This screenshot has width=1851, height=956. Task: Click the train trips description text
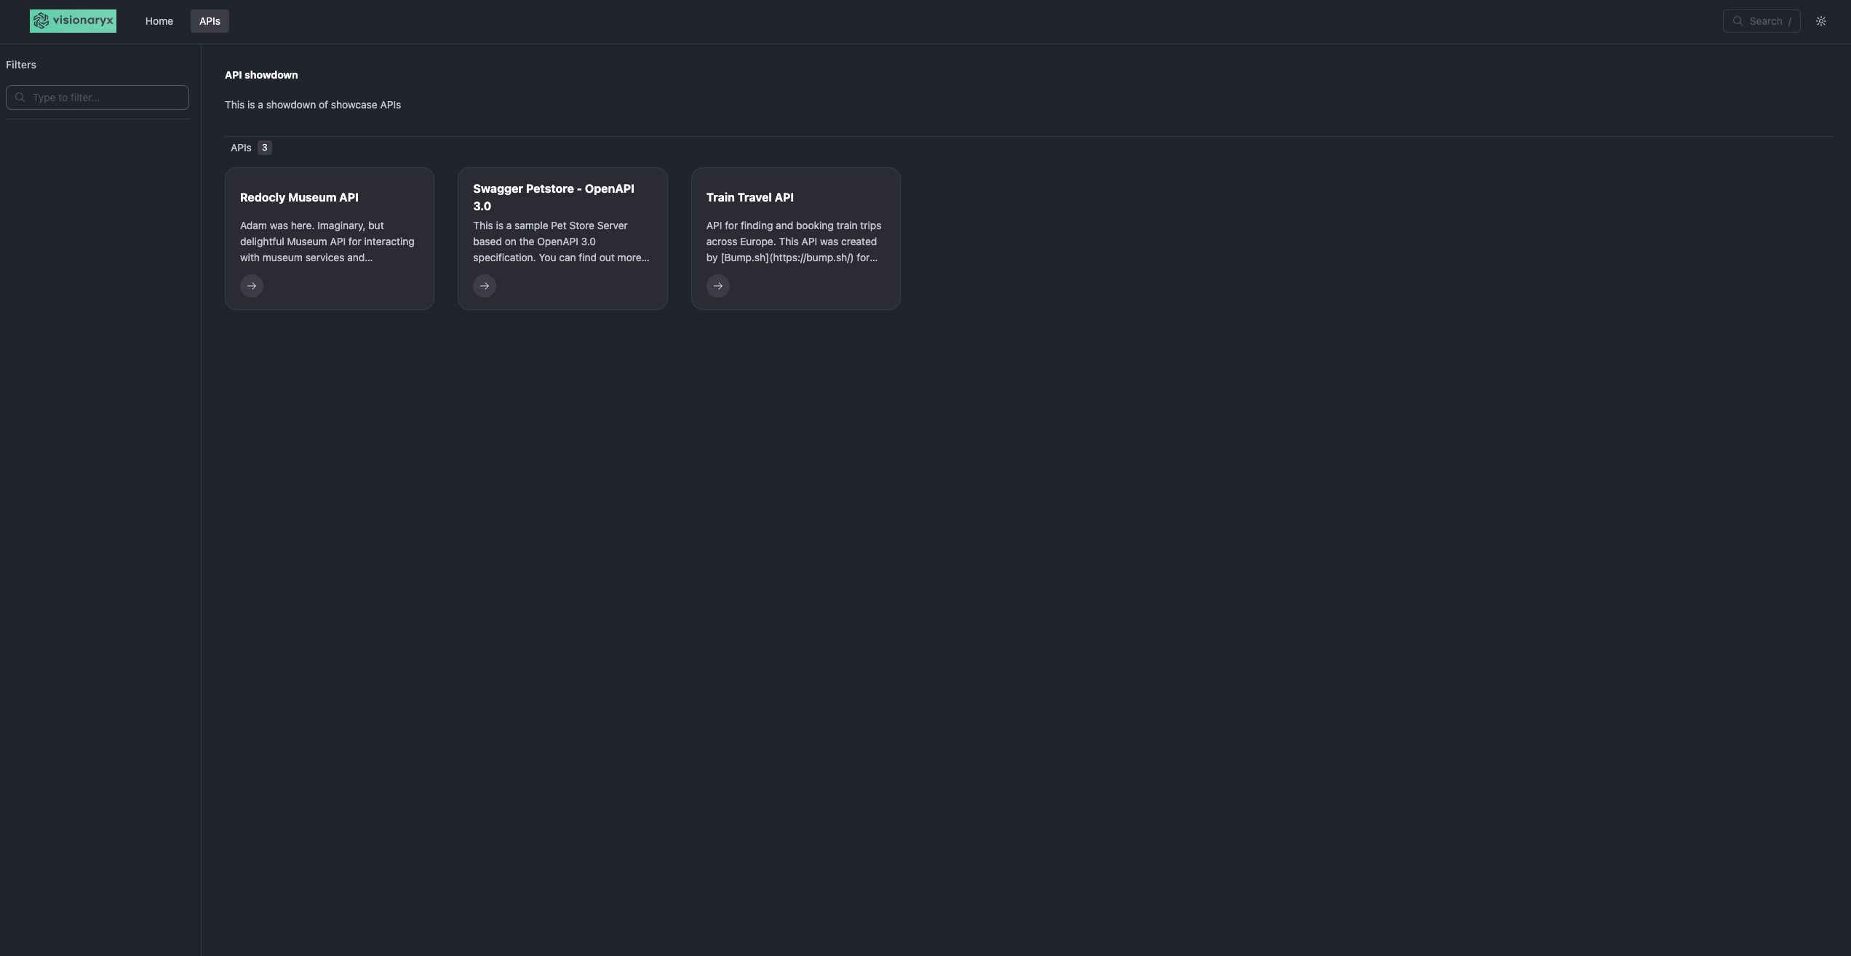pos(793,242)
